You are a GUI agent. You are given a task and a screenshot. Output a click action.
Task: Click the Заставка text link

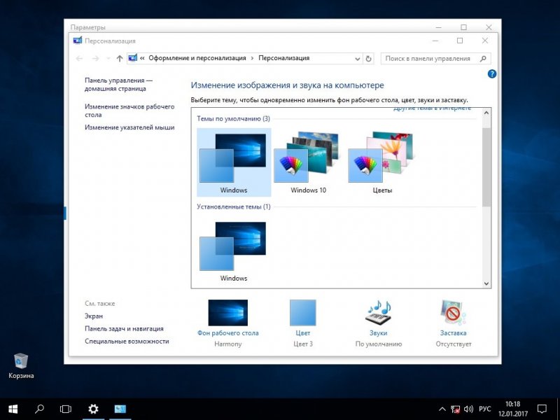453,333
